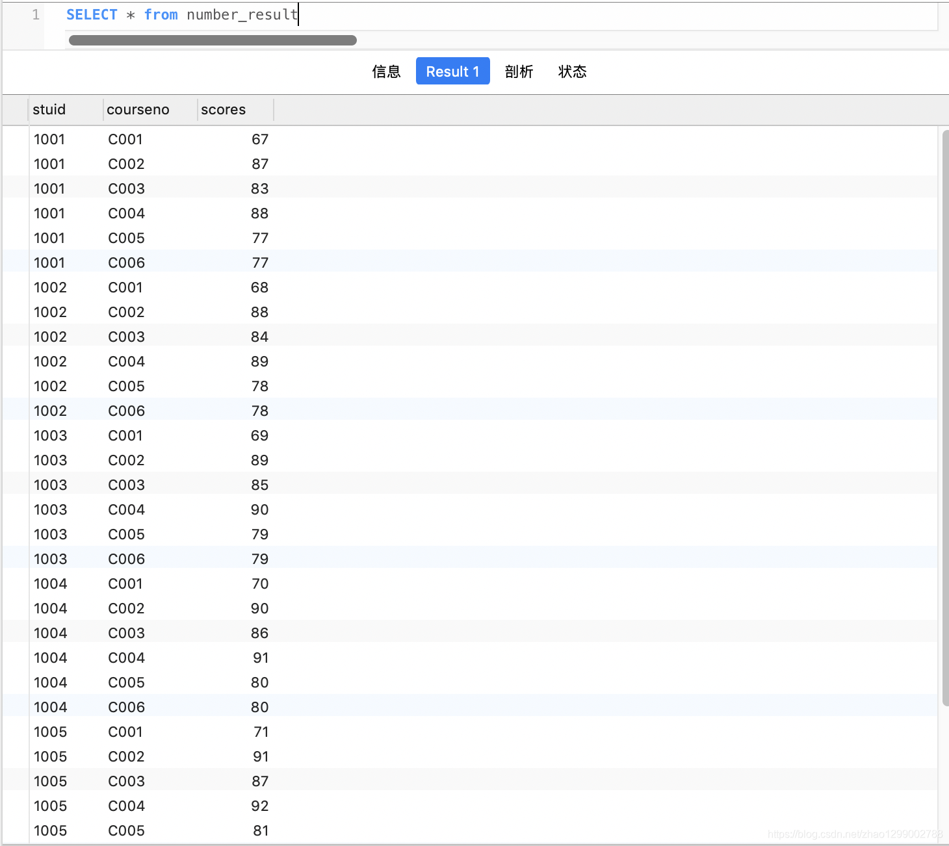The height and width of the screenshot is (846, 949).
Task: Click score 92 in the grid
Action: tap(260, 806)
